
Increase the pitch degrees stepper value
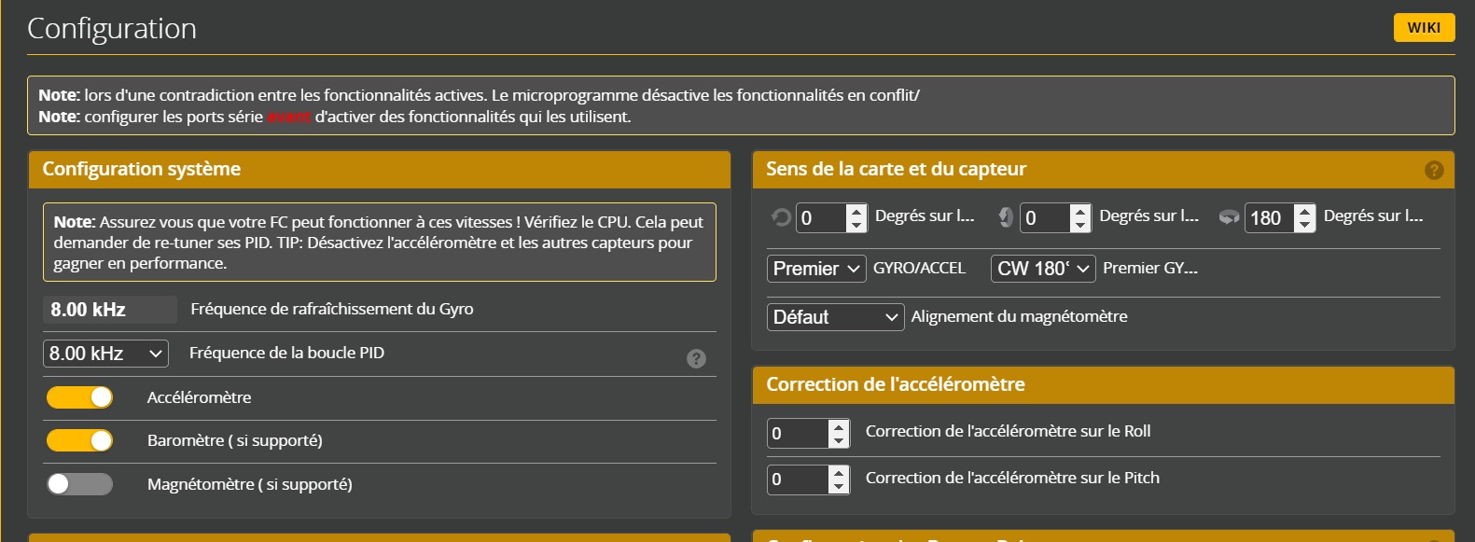(x=1080, y=212)
